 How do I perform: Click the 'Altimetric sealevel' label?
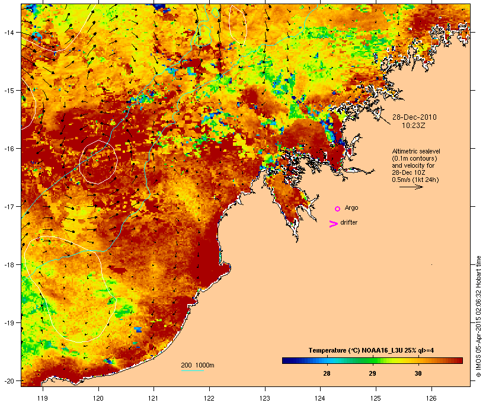(416, 151)
